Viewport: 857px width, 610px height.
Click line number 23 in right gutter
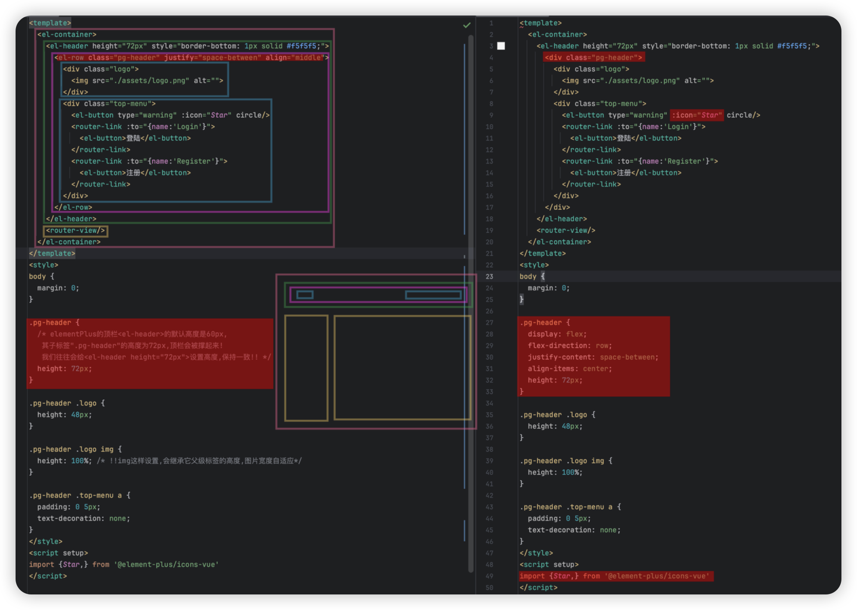489,276
